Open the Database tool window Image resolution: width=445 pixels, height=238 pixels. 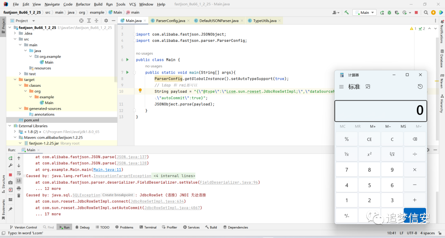[442, 59]
